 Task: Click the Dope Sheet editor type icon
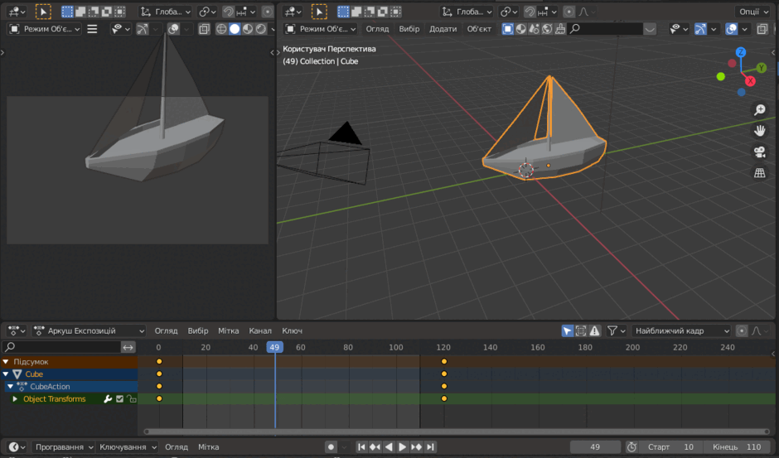point(17,330)
